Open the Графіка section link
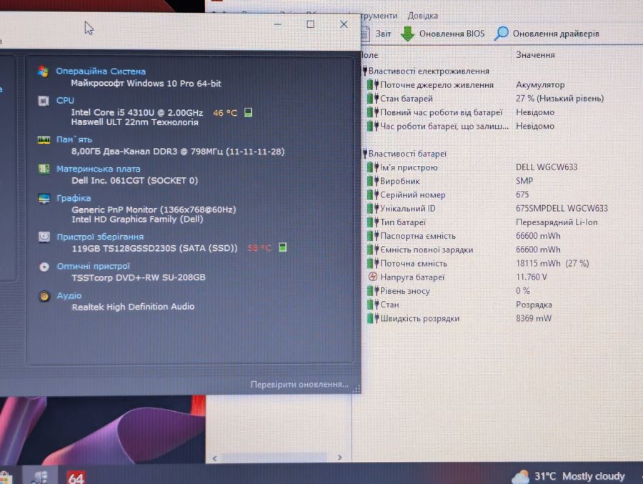The height and width of the screenshot is (484, 643). (74, 198)
